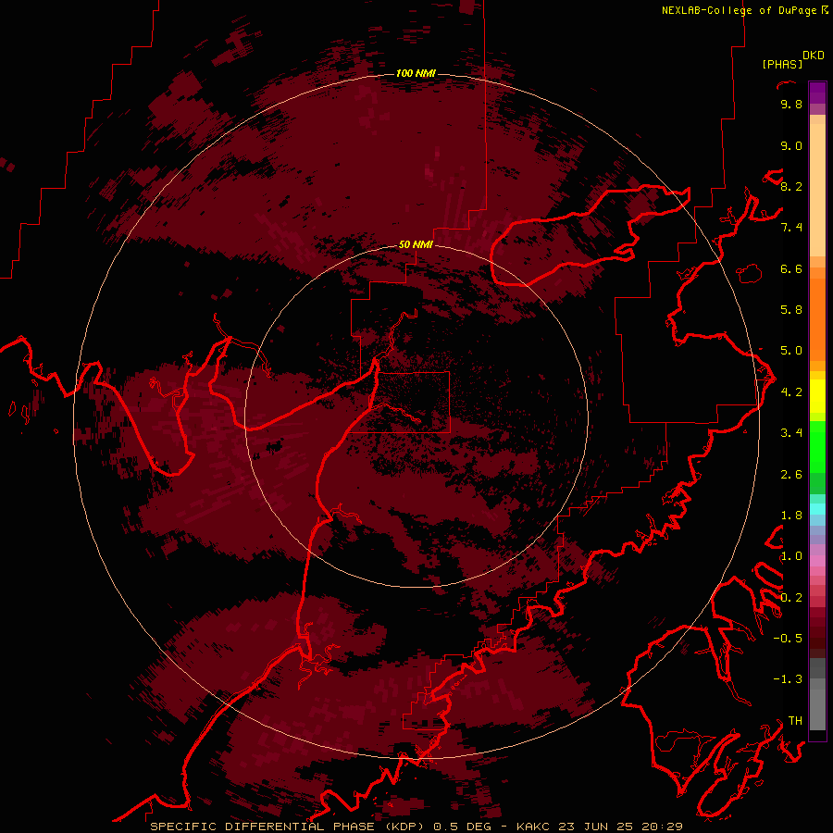The width and height of the screenshot is (833, 833).
Task: Click the TH threshold label on the scale
Action: pyautogui.click(x=795, y=721)
